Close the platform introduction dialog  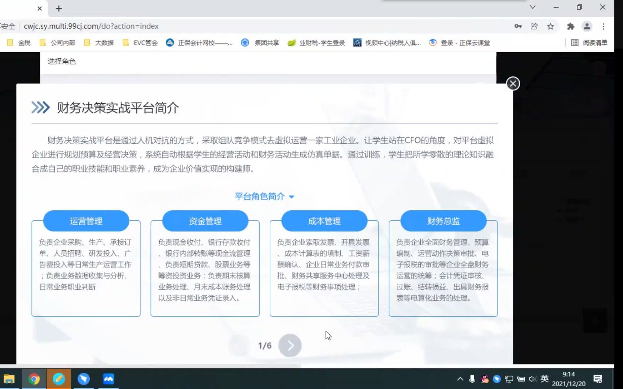513,84
